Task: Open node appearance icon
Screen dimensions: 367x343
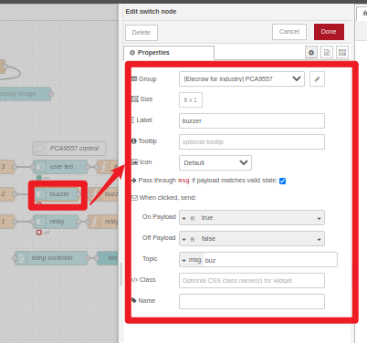Action: [342, 52]
